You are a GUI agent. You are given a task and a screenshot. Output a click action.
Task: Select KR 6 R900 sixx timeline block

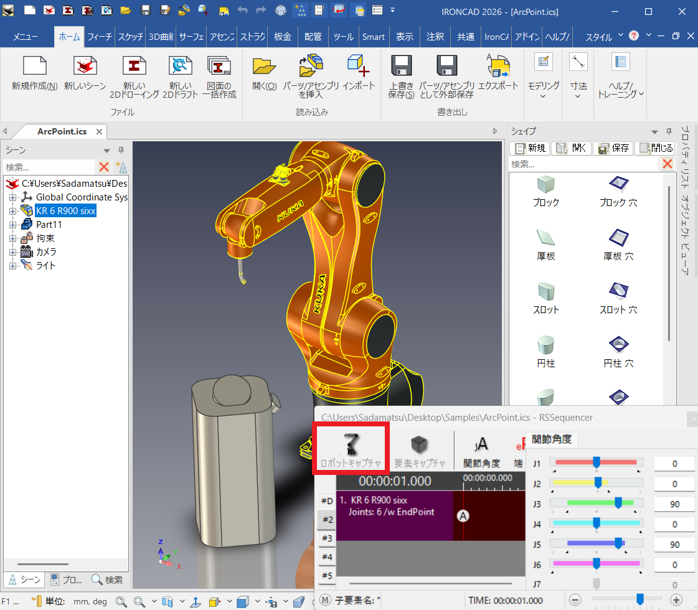click(394, 515)
